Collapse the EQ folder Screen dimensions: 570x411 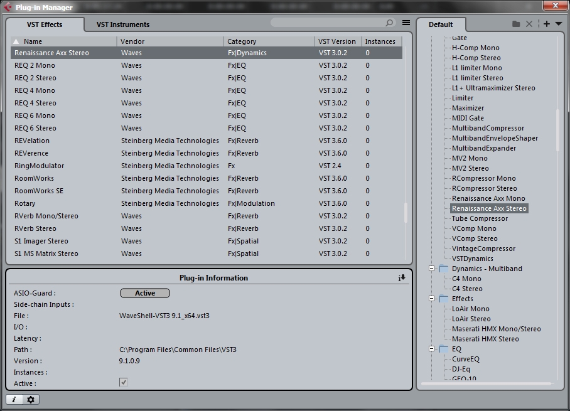[431, 349]
